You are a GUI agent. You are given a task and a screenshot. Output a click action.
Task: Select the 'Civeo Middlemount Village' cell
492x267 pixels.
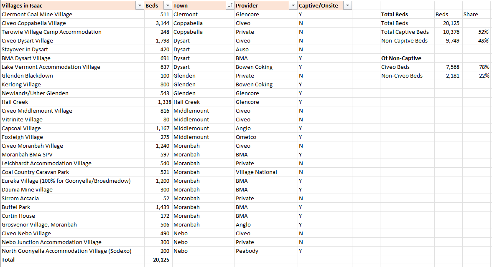(72, 111)
